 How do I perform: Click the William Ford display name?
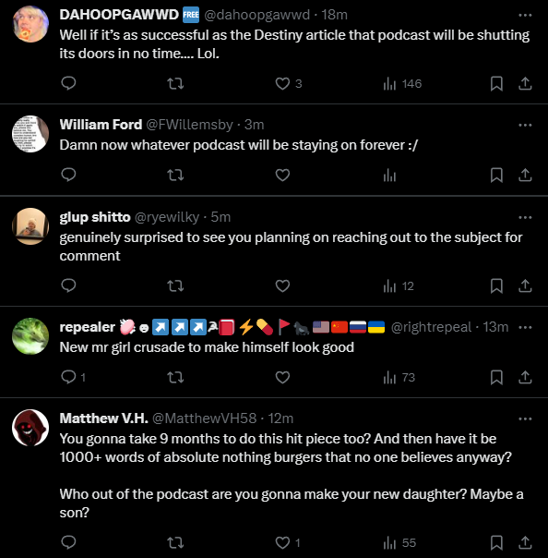click(101, 125)
